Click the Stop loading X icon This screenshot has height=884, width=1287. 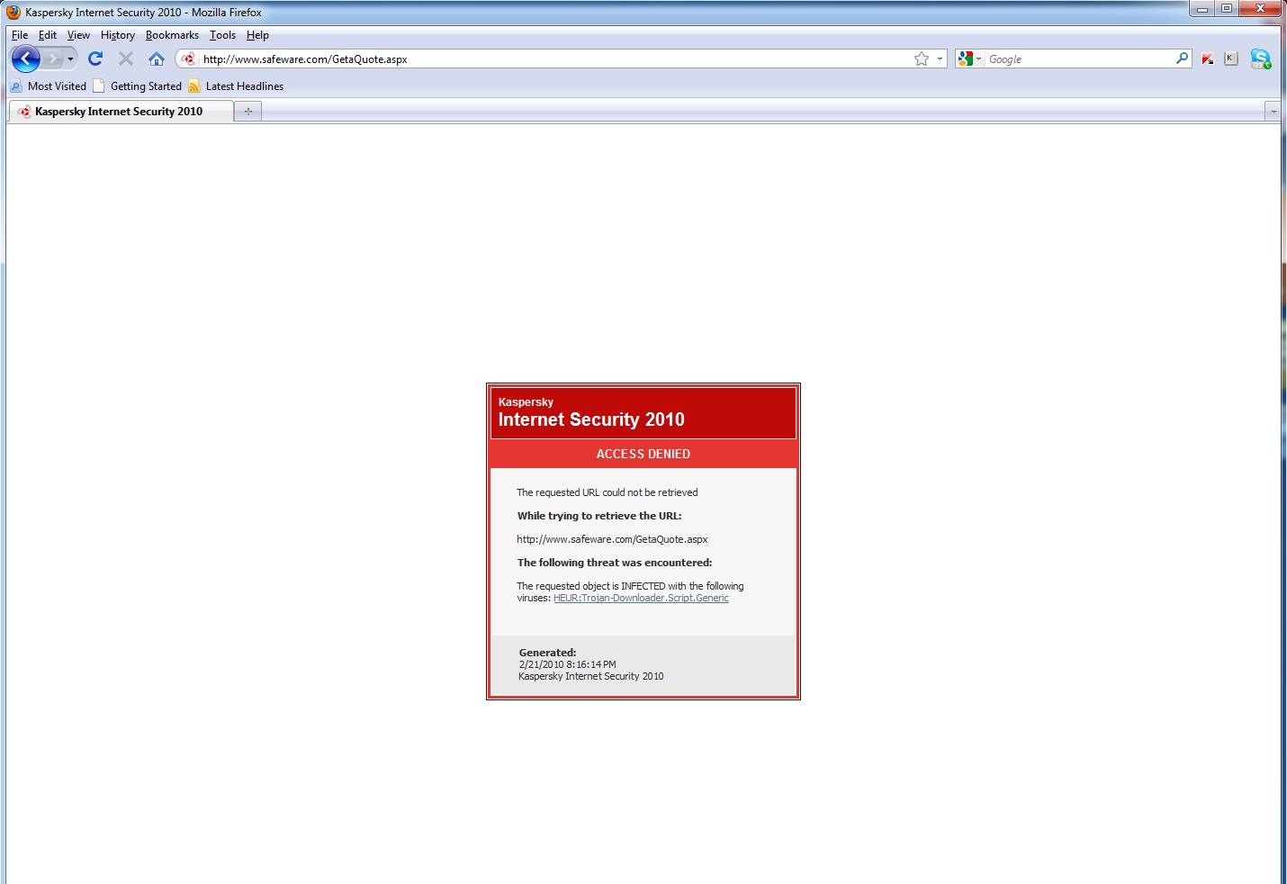point(126,59)
